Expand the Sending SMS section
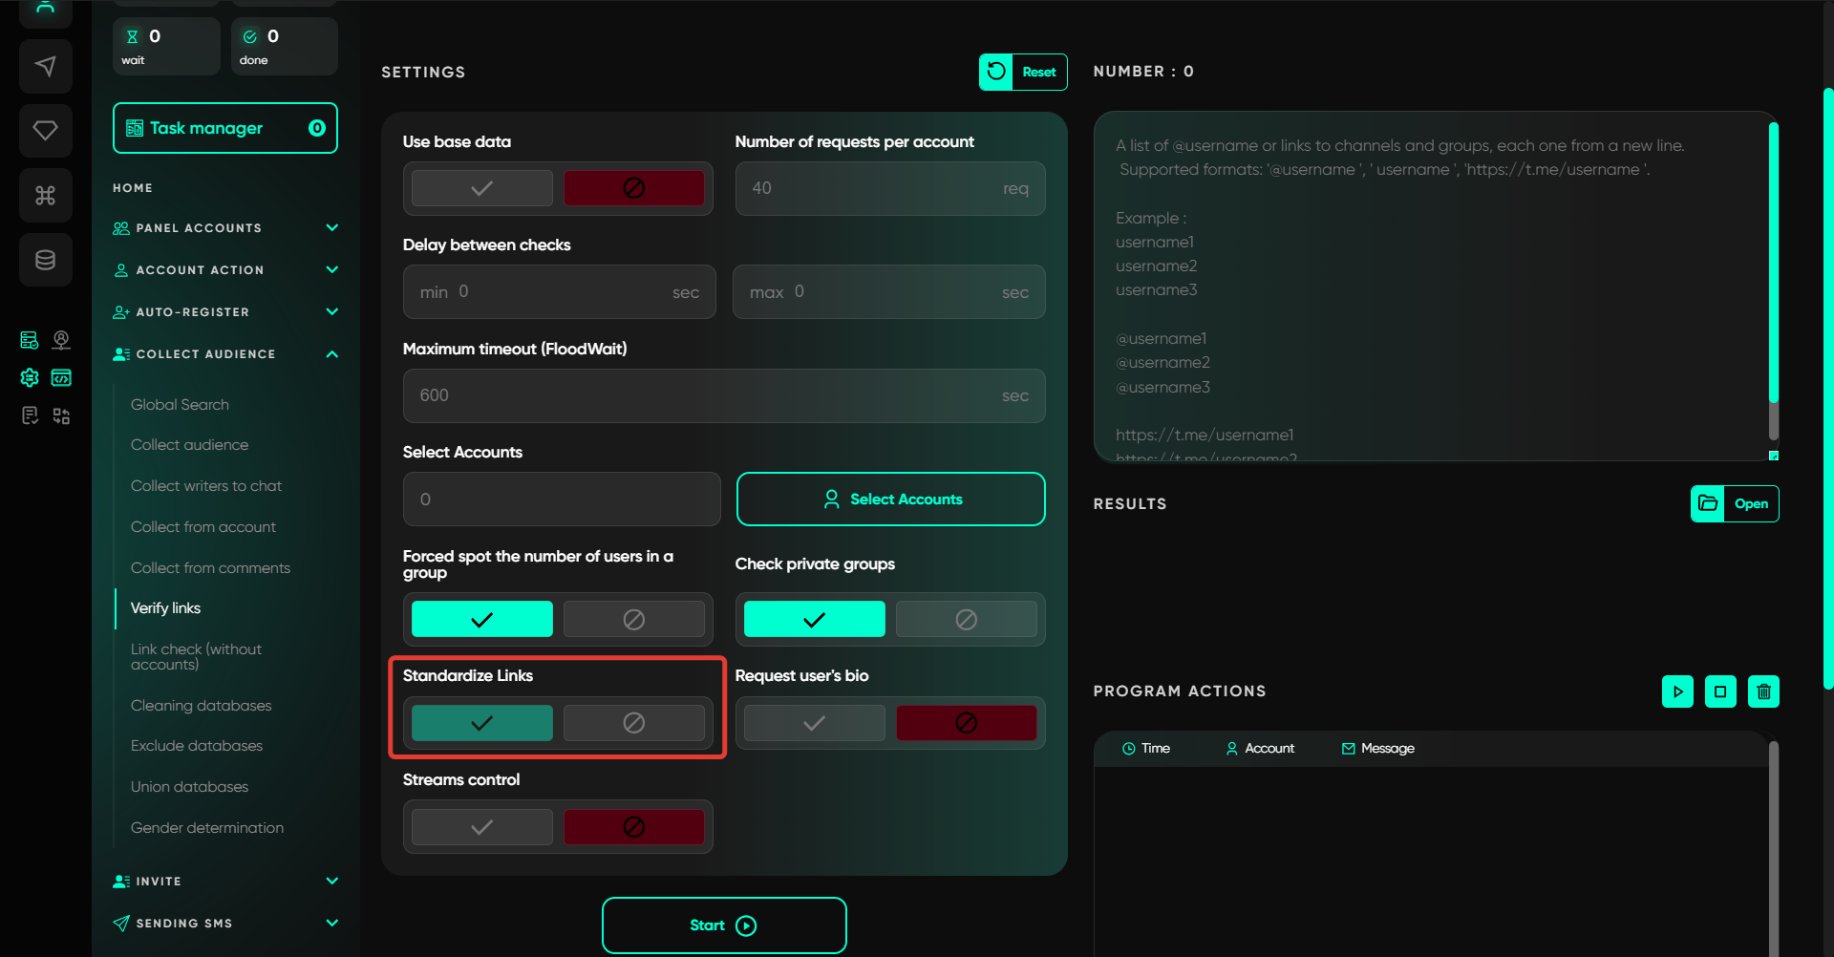This screenshot has width=1834, height=957. (x=331, y=923)
